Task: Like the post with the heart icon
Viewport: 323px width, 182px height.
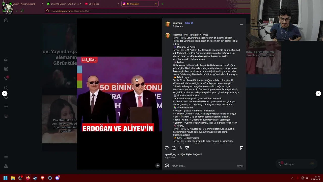Action: [x=167, y=148]
